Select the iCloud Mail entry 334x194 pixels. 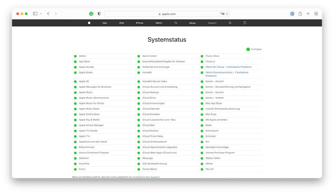[x=148, y=125]
